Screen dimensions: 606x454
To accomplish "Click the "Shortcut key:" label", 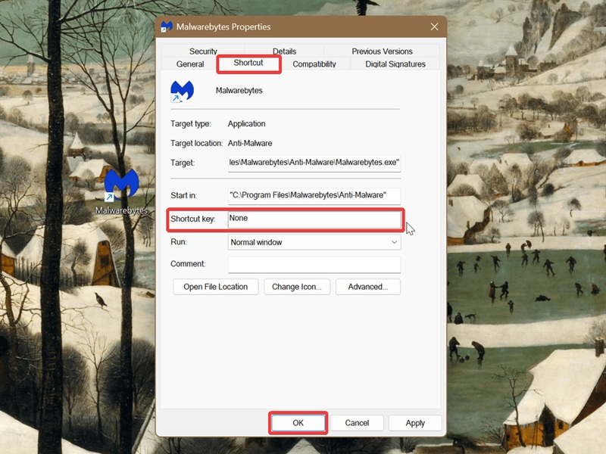I will pyautogui.click(x=193, y=219).
